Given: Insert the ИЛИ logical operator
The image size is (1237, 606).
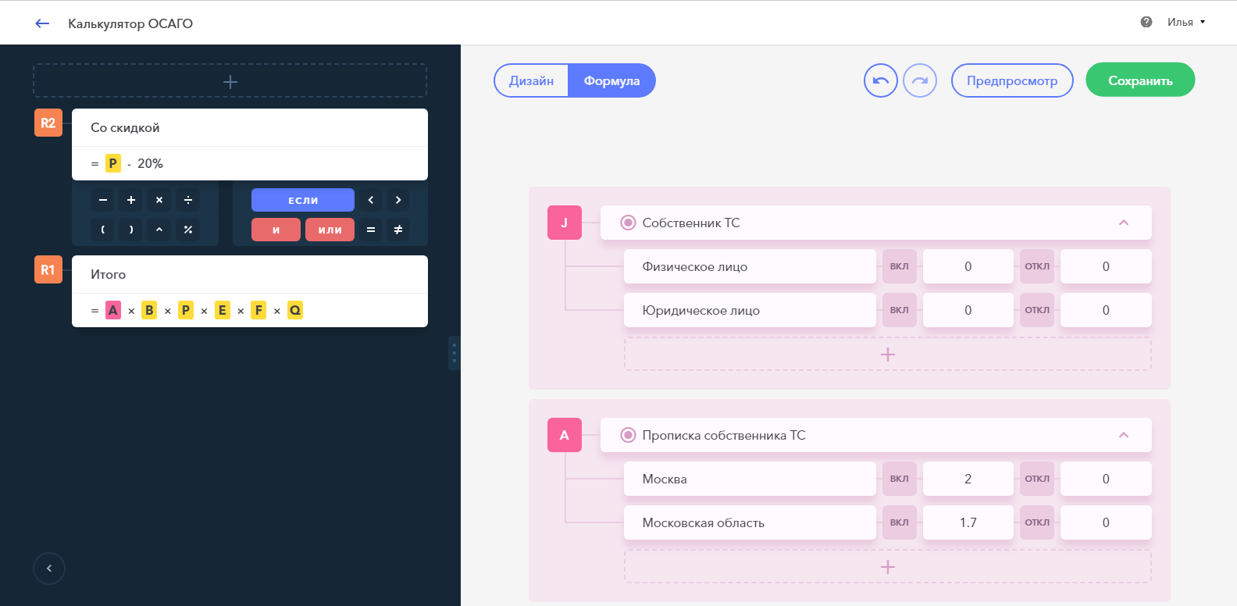Looking at the screenshot, I should click(330, 230).
